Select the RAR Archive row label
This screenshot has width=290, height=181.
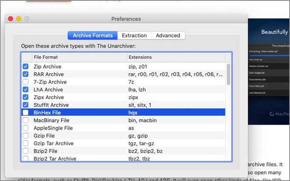[48, 74]
